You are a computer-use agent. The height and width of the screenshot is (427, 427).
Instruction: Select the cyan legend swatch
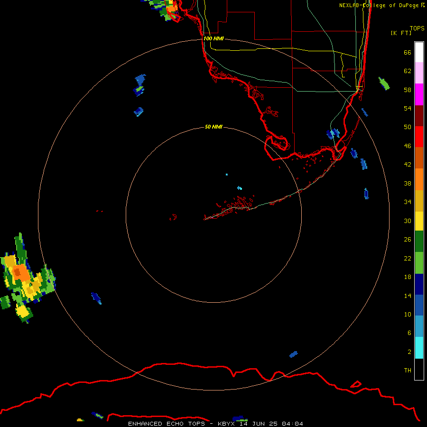click(x=419, y=348)
